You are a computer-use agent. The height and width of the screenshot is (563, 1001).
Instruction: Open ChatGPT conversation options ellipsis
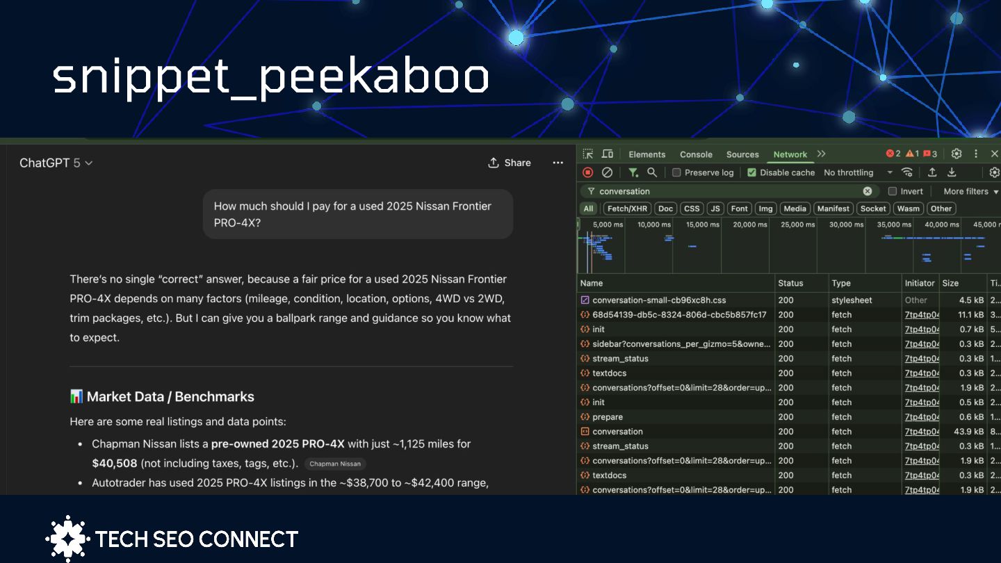(x=558, y=163)
